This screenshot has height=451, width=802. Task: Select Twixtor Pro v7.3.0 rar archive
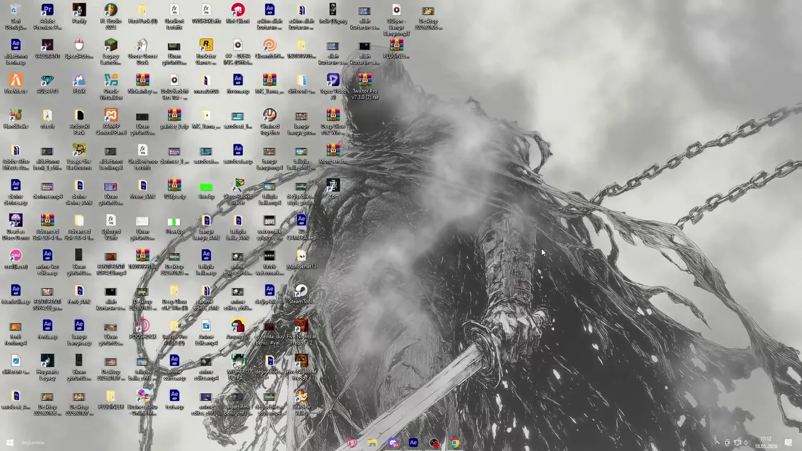365,86
